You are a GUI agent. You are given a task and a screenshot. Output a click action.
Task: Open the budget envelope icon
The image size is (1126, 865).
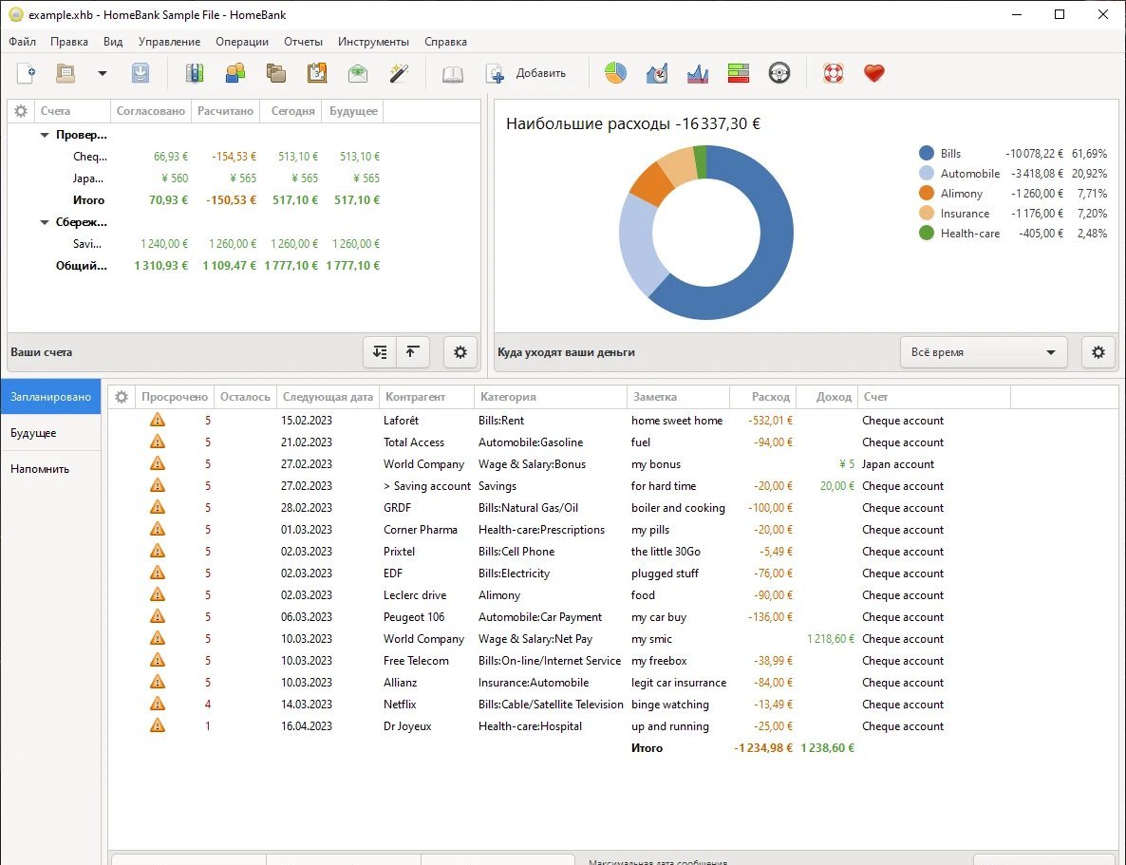(358, 73)
